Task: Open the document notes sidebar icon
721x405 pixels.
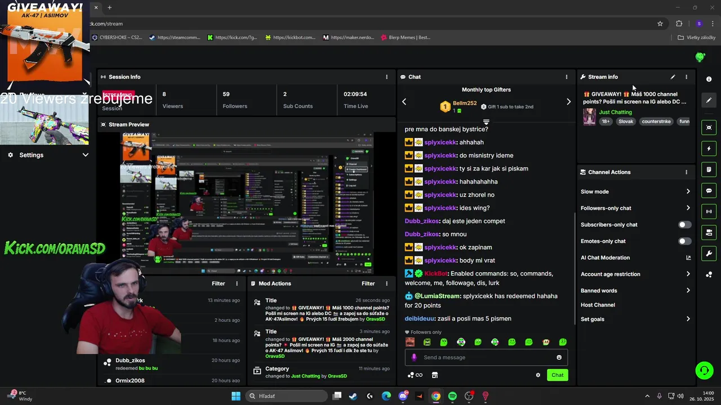Action: pyautogui.click(x=709, y=169)
